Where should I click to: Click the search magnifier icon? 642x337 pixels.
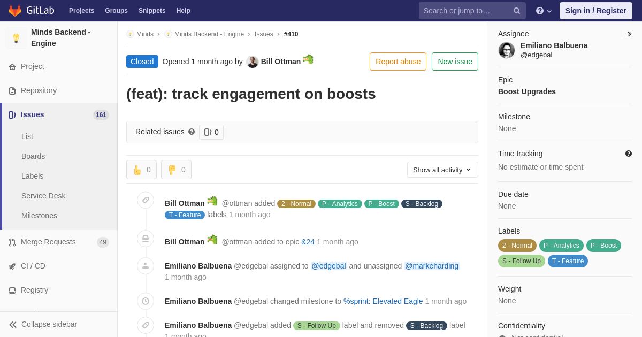tap(517, 11)
